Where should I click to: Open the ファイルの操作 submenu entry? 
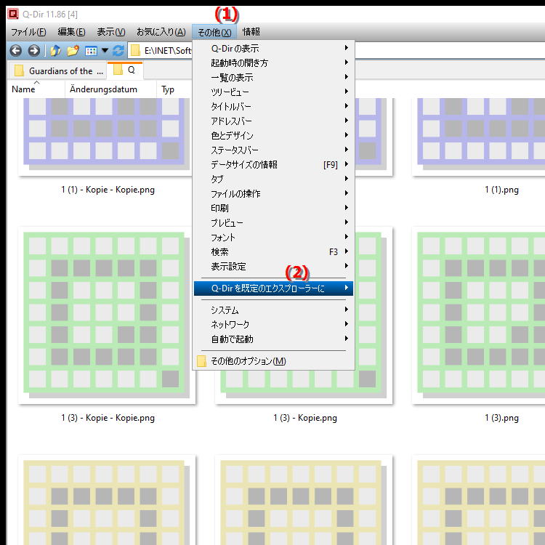(273, 194)
